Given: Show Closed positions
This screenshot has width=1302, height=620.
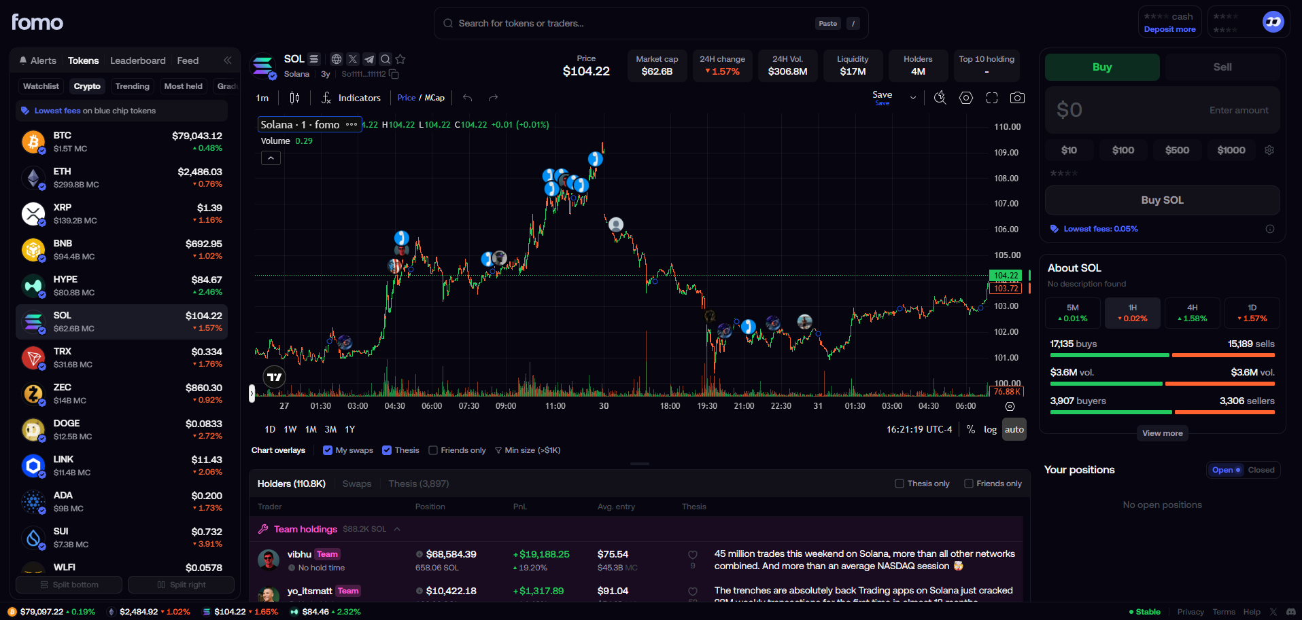Looking at the screenshot, I should click(x=1261, y=470).
